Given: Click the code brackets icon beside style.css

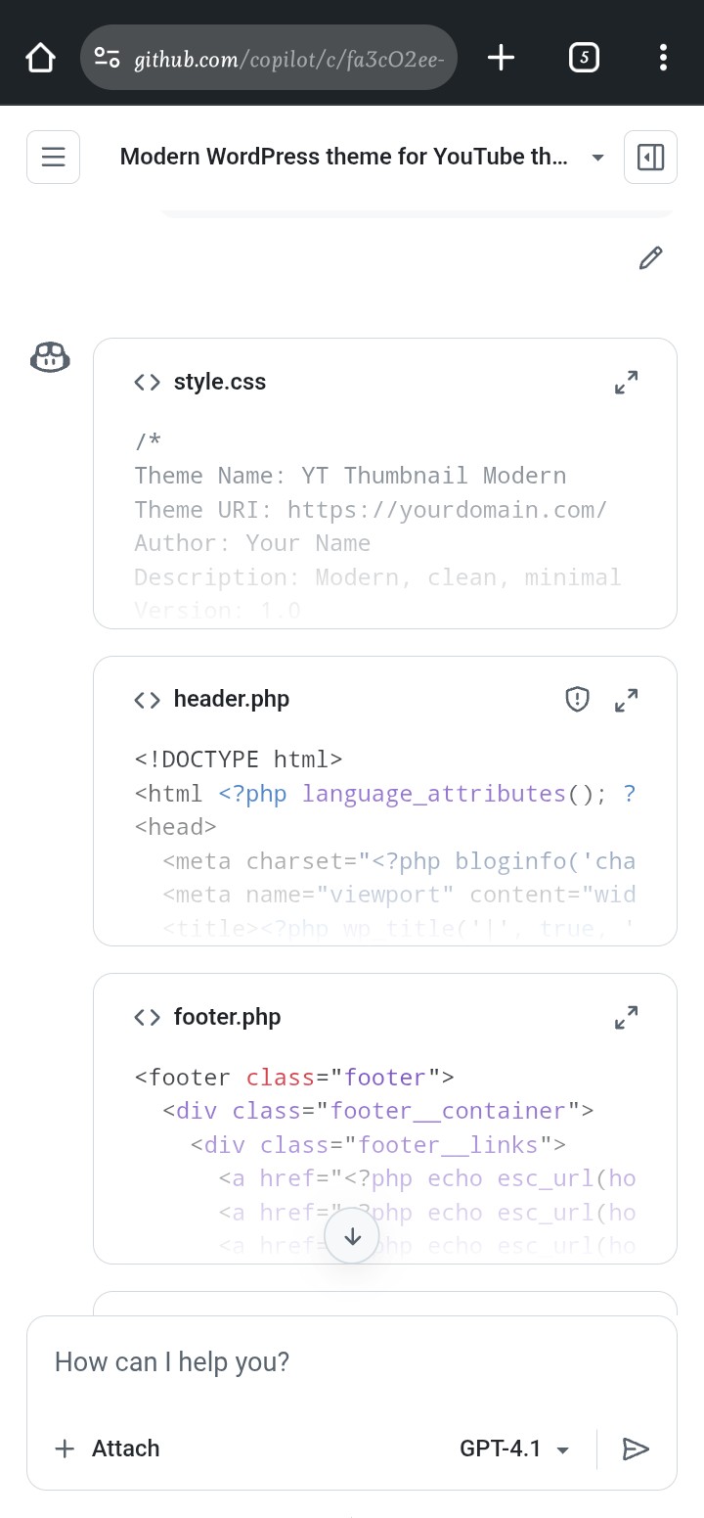Looking at the screenshot, I should coord(146,382).
